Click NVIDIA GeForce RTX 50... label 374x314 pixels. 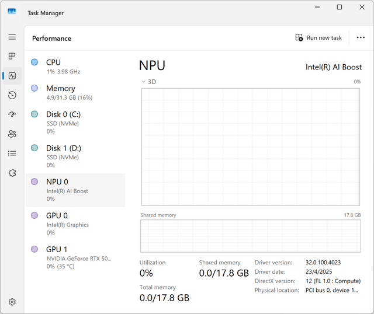[x=79, y=259]
